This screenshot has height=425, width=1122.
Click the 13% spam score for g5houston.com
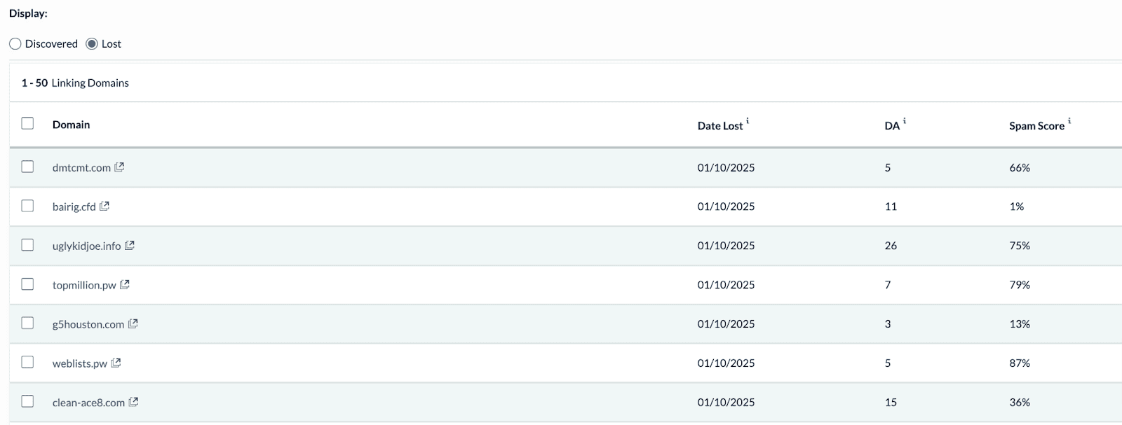pos(1020,325)
